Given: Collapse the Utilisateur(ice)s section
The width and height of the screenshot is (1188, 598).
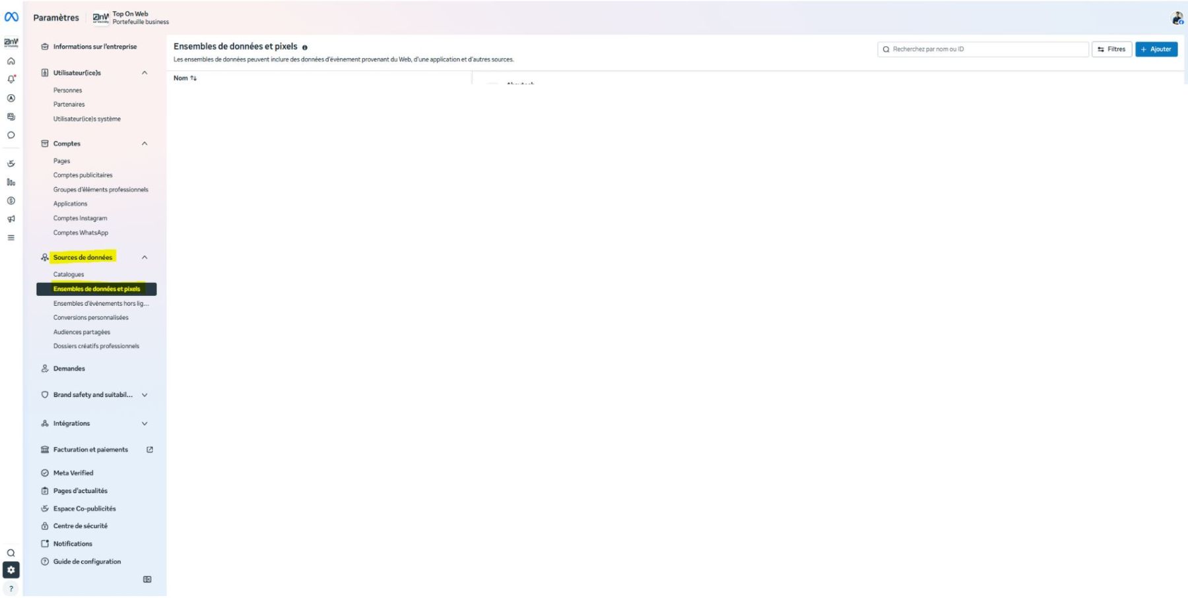Looking at the screenshot, I should coord(145,73).
